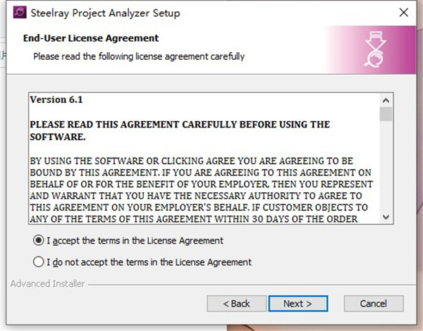Cancel the installation
Image resolution: width=423 pixels, height=331 pixels.
coord(374,304)
